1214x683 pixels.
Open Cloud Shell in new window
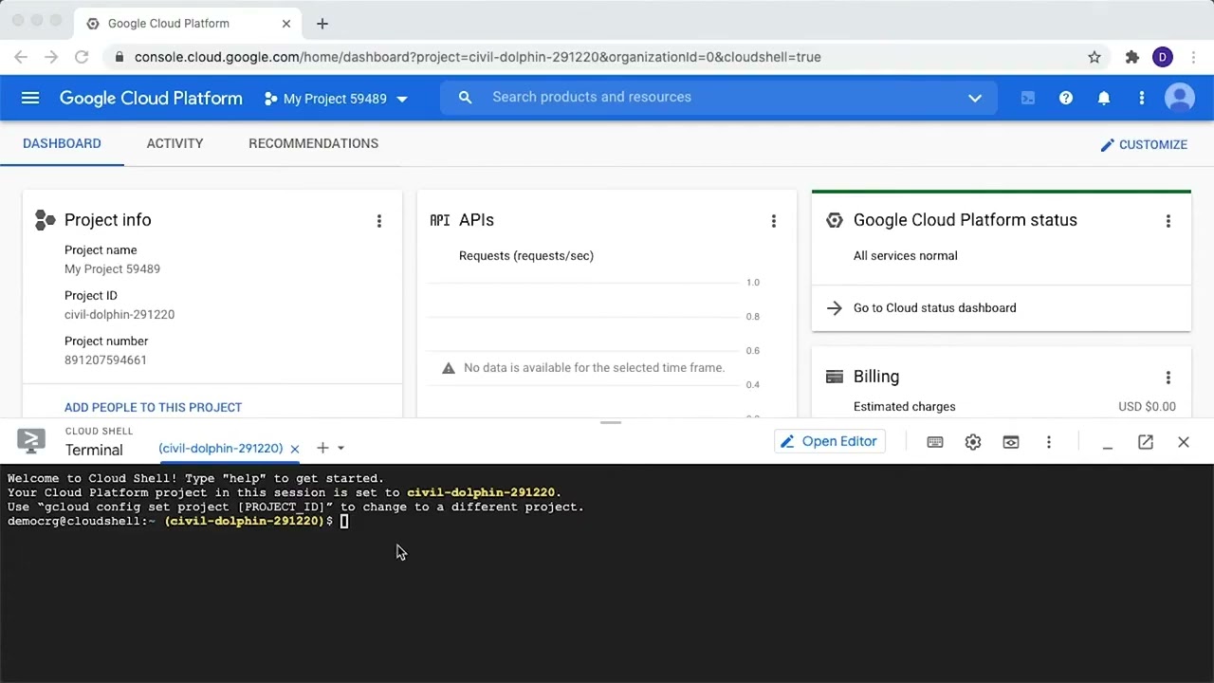1146,442
